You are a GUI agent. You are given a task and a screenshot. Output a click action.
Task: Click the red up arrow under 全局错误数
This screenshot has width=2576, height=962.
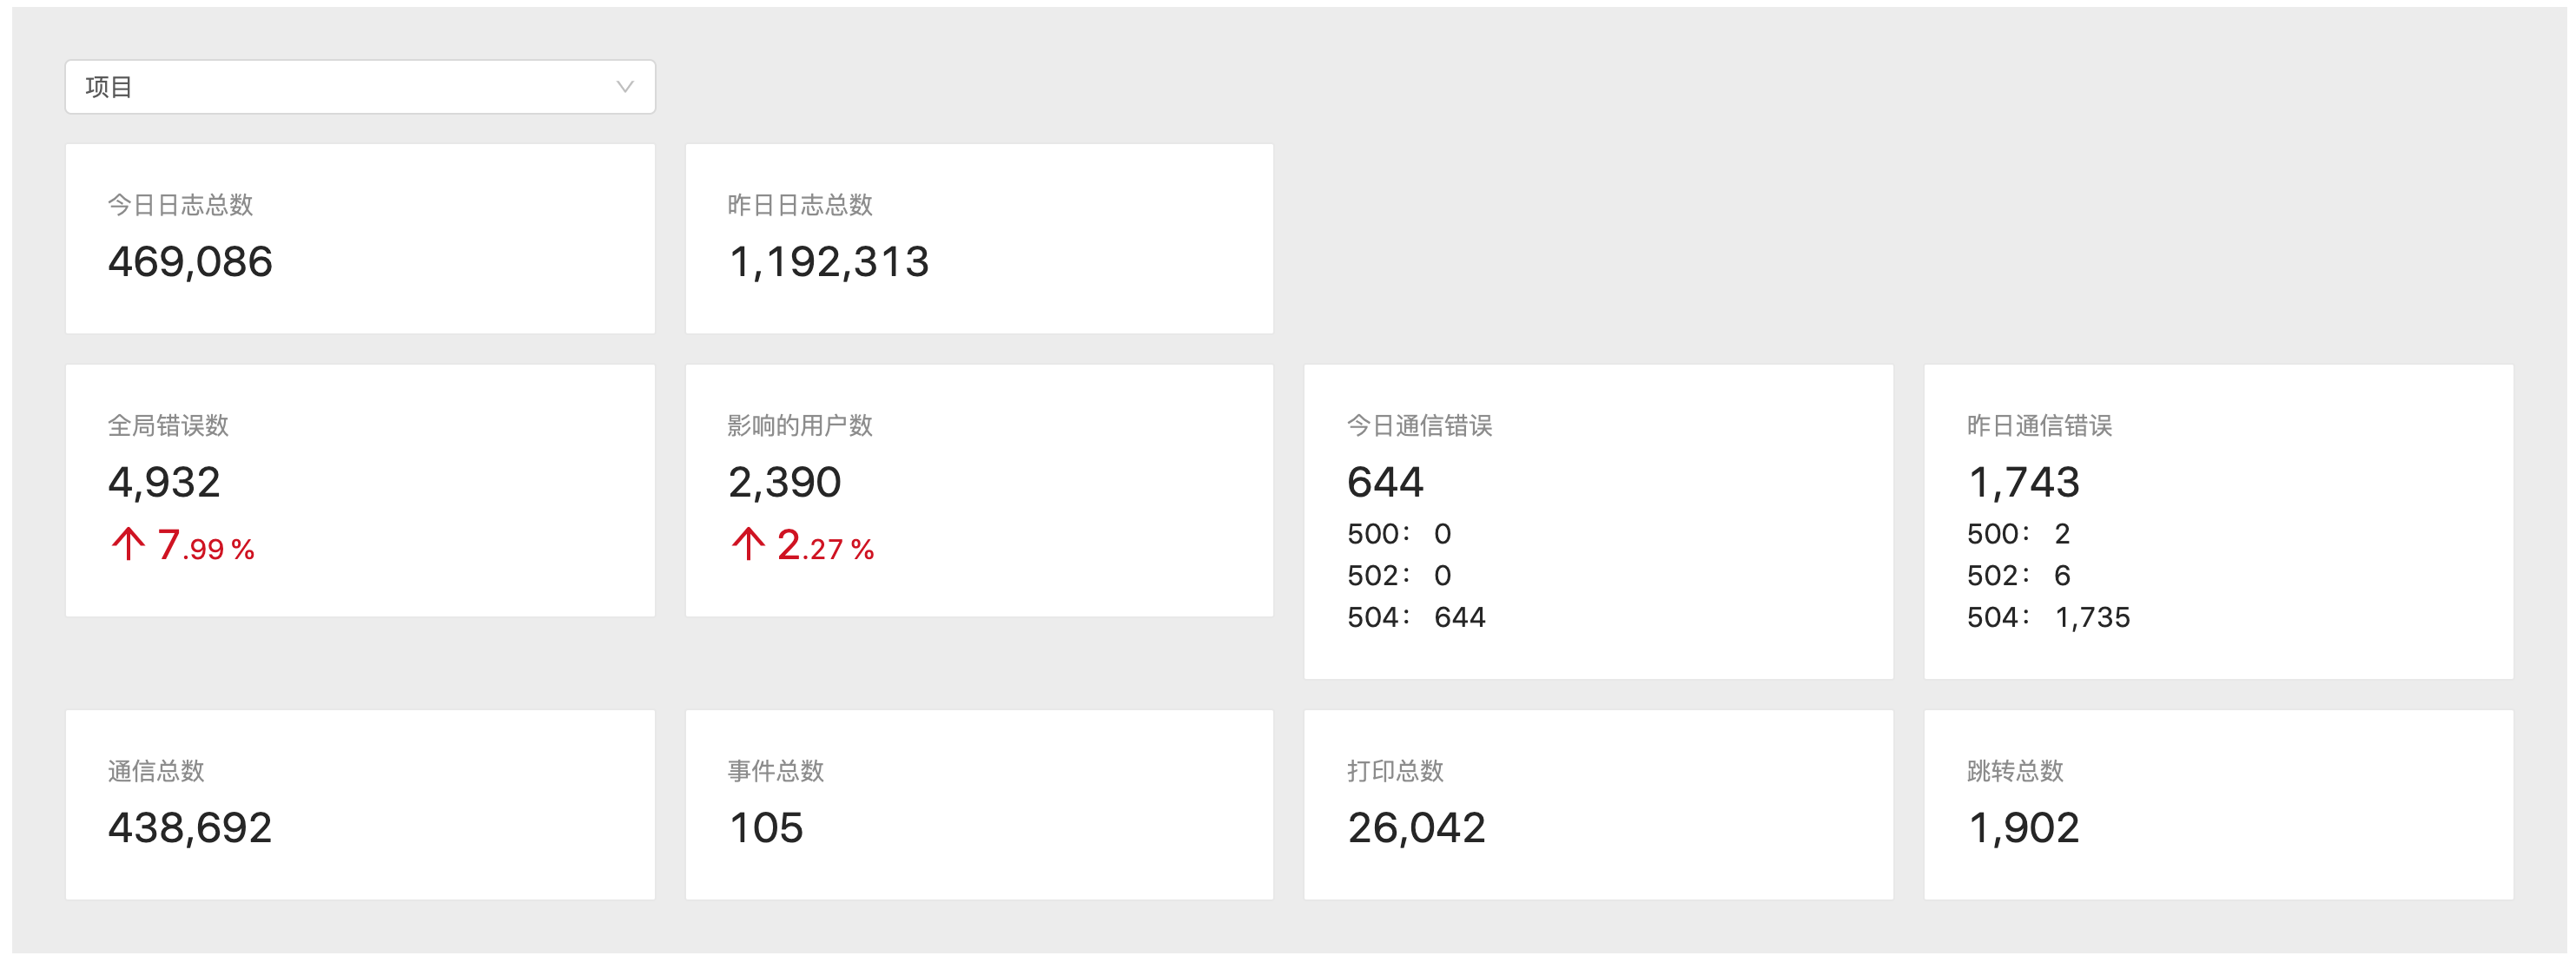point(128,544)
